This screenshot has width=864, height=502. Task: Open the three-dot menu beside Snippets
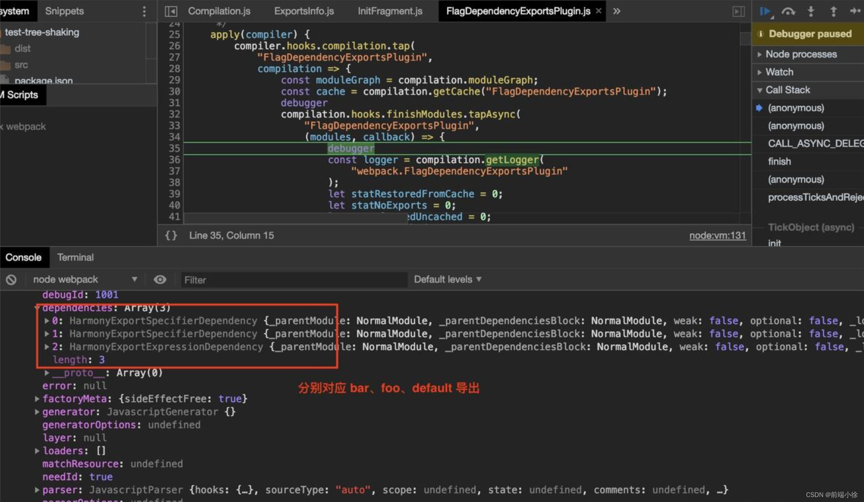click(144, 11)
